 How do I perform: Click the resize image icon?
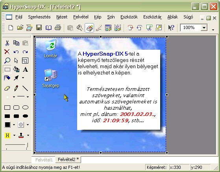tap(159, 28)
